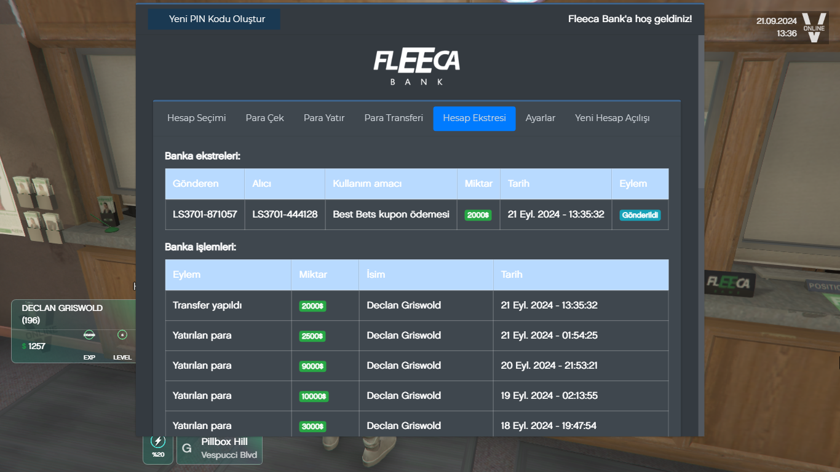
Task: Click the Pillbox Hill location label
Action: tap(224, 442)
